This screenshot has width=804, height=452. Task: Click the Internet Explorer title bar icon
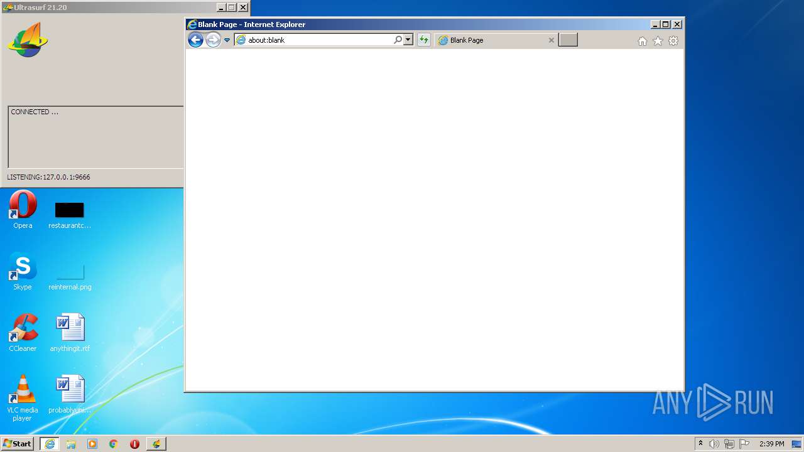point(192,24)
